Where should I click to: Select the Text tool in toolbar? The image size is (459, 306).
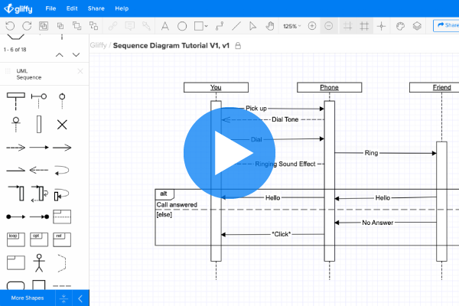click(x=164, y=26)
